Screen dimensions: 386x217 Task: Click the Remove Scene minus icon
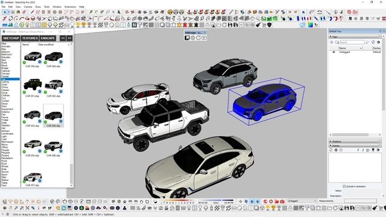tap(341, 150)
